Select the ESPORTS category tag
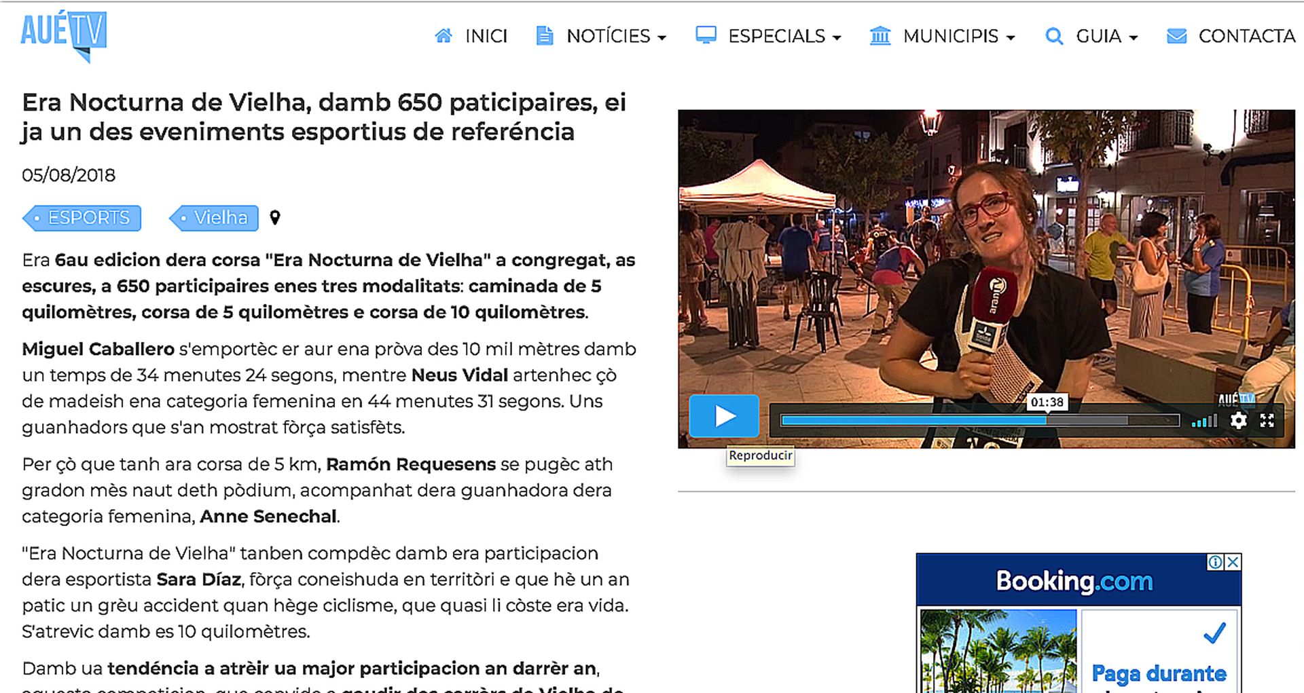 (82, 218)
